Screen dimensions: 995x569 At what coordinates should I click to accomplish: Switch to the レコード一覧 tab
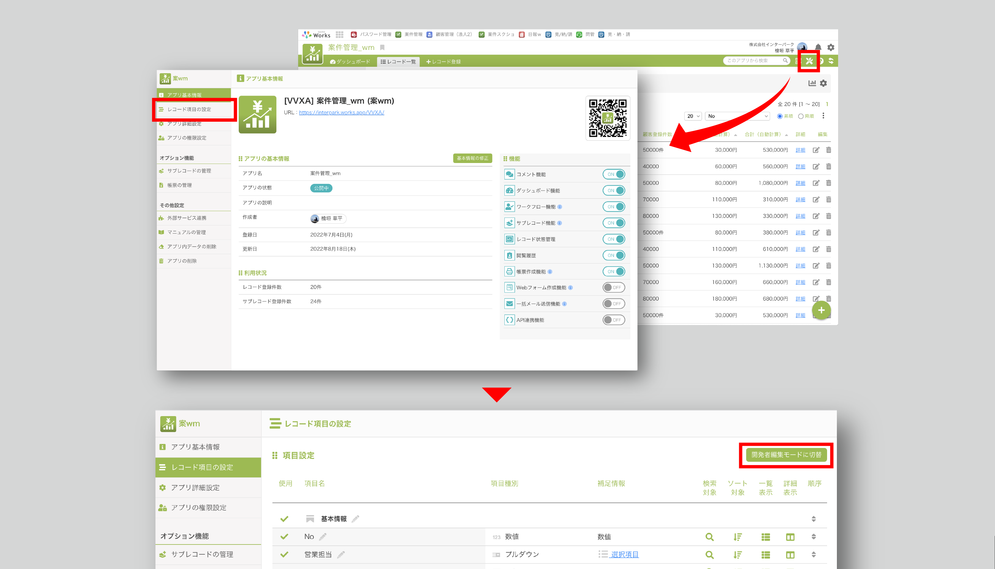(x=398, y=62)
